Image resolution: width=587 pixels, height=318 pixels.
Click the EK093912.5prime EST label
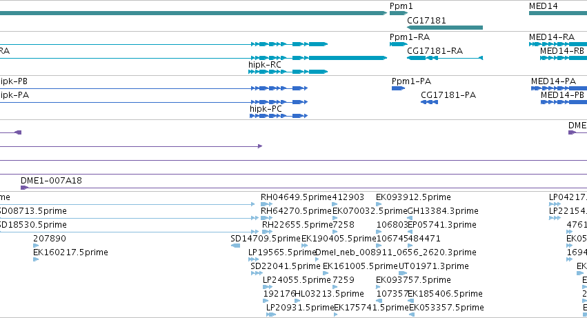point(413,197)
